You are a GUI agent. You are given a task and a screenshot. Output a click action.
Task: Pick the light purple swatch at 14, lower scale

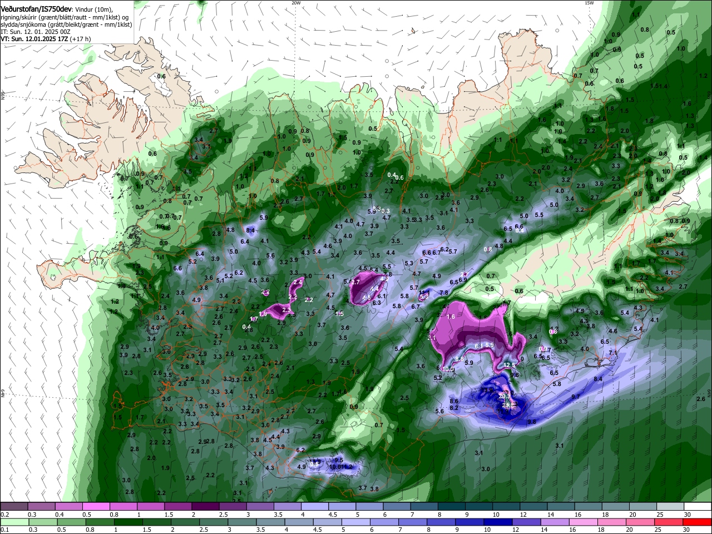[555, 522]
